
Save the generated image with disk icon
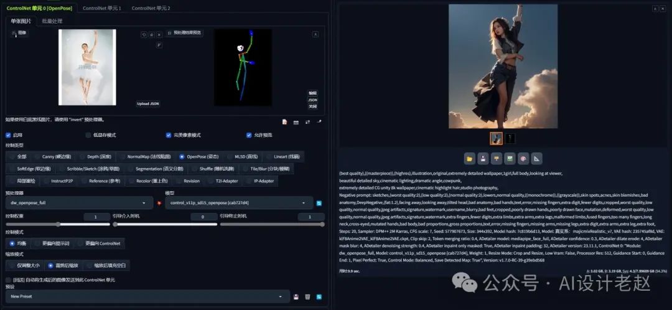tap(483, 159)
